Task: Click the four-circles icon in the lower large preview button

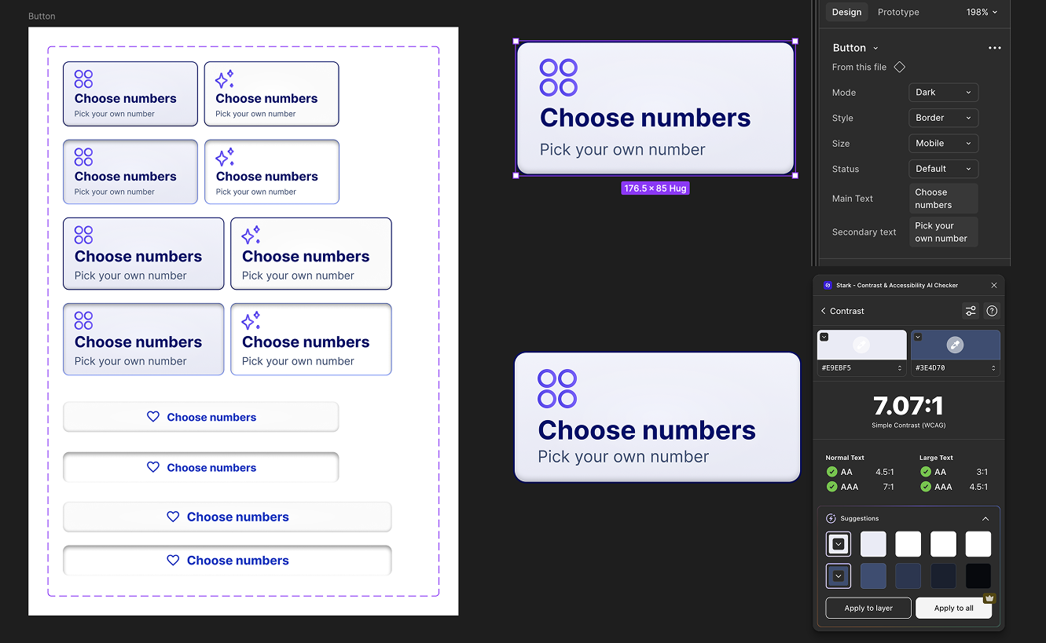Action: tap(557, 389)
